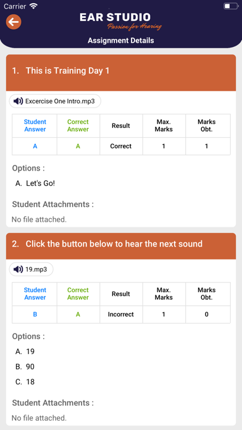Tap speaker icon next to 19.mp3
242x430 pixels.
click(x=18, y=269)
